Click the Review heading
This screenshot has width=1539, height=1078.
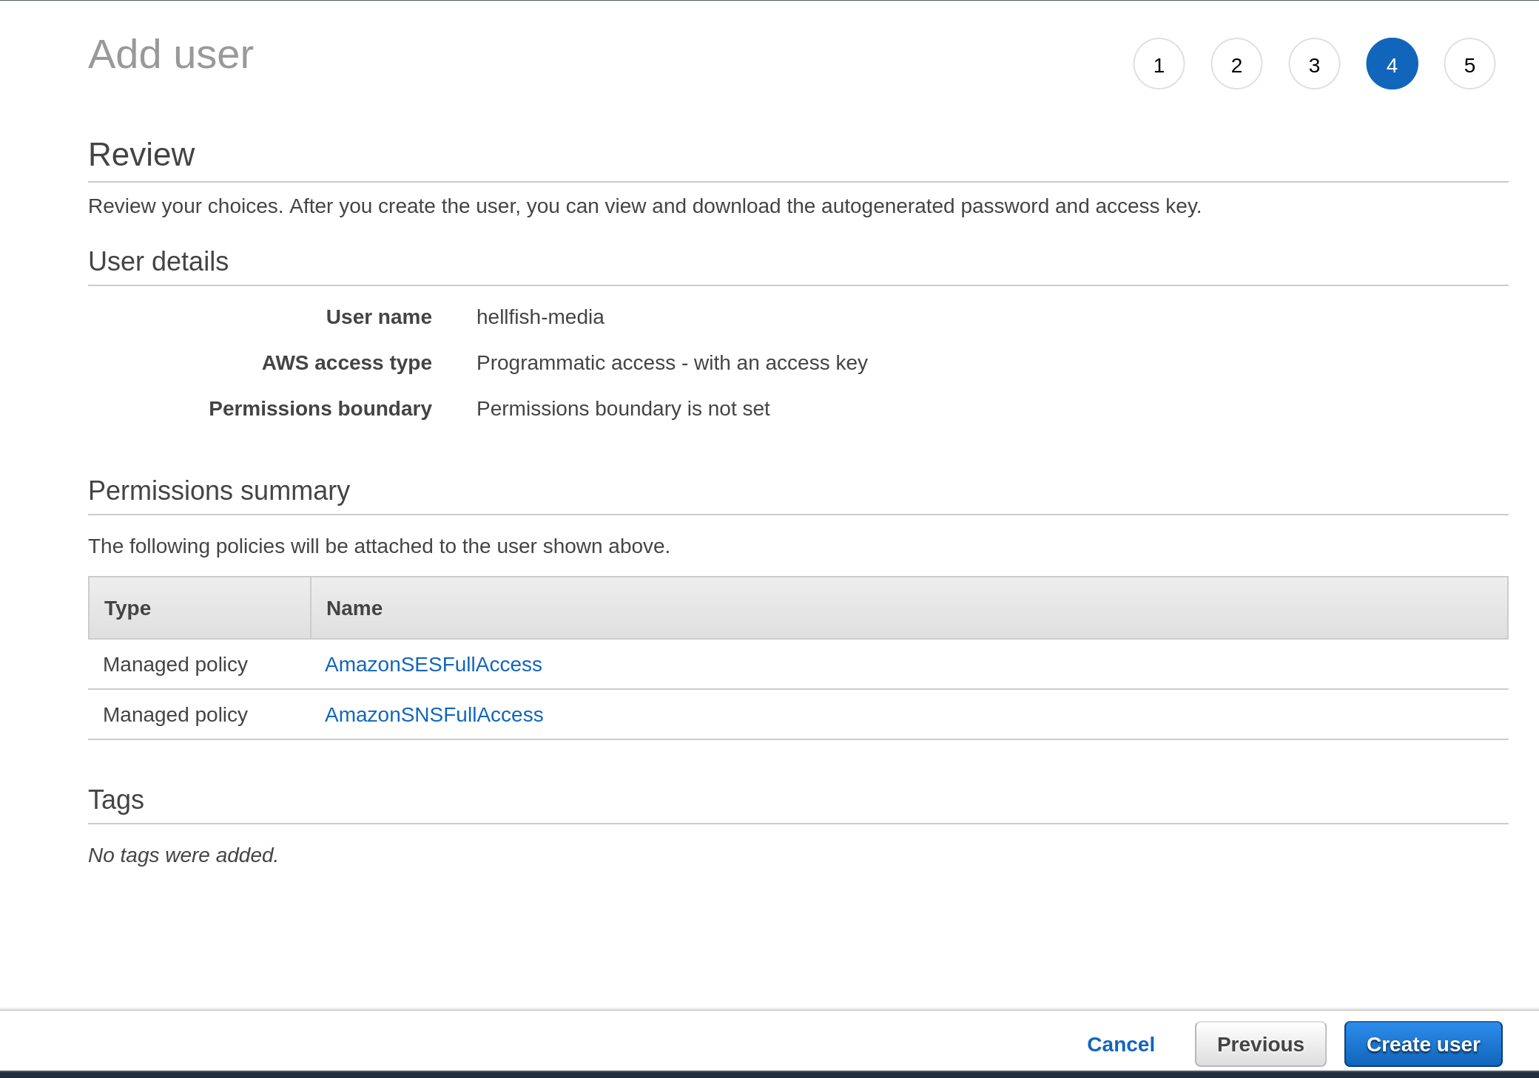coord(141,155)
